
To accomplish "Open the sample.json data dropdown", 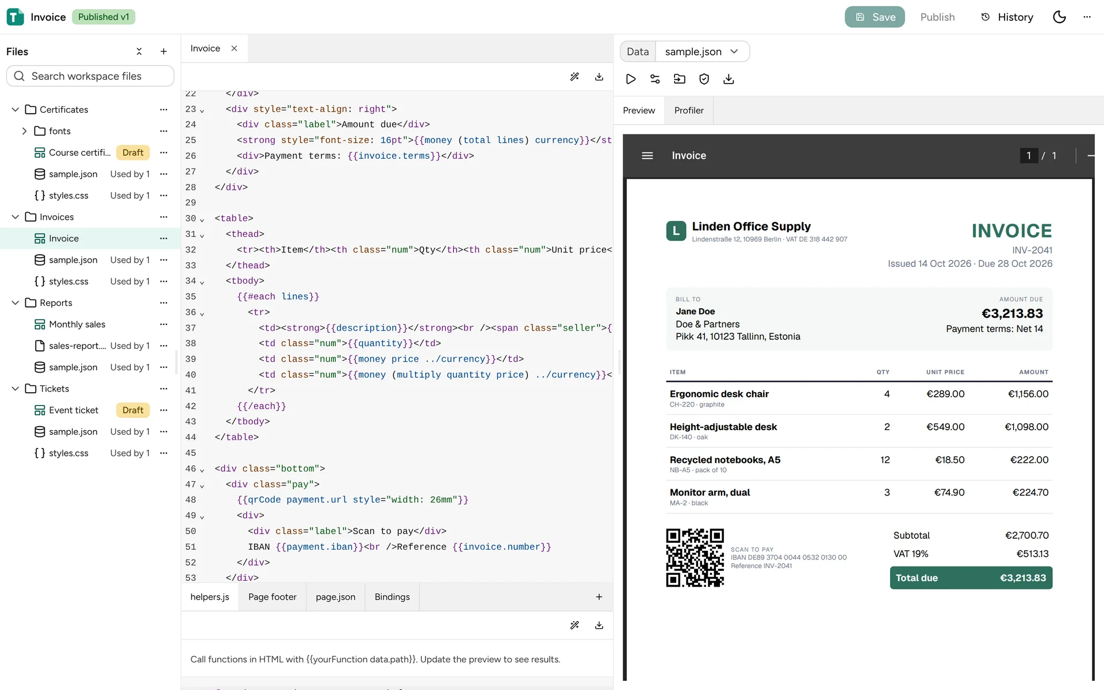I will (702, 52).
